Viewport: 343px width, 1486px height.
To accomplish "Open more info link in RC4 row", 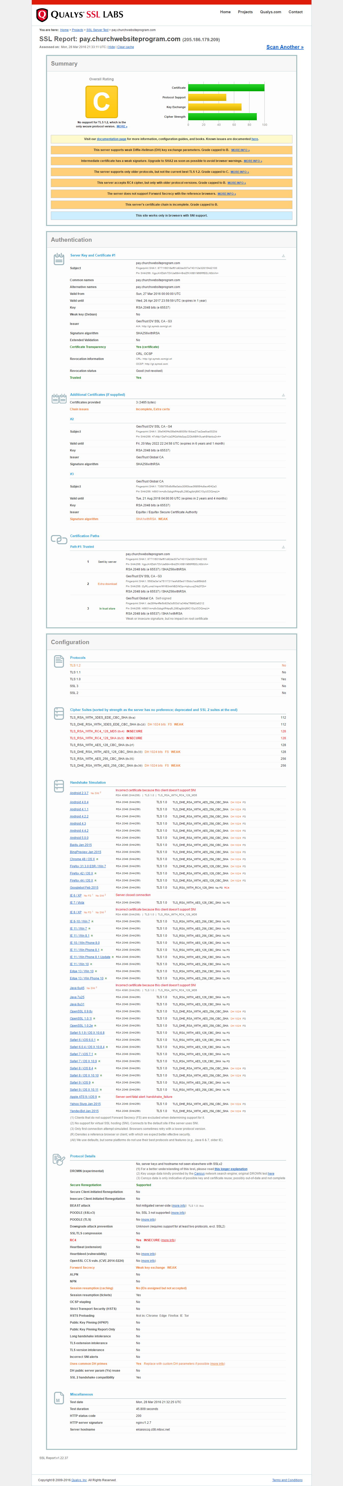I will (x=168, y=1240).
